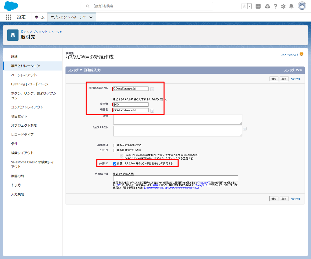This screenshot has height=259, width=311.
Task: Open the user avatar profile menu
Action: coord(302,6)
